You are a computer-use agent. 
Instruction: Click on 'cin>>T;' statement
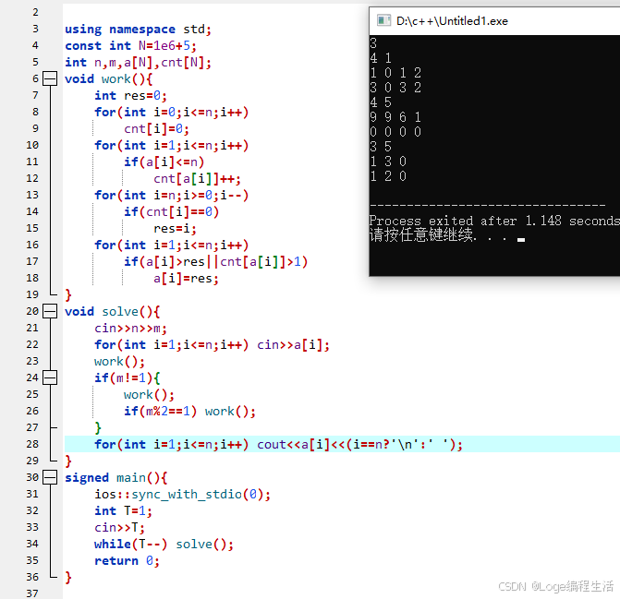119,528
